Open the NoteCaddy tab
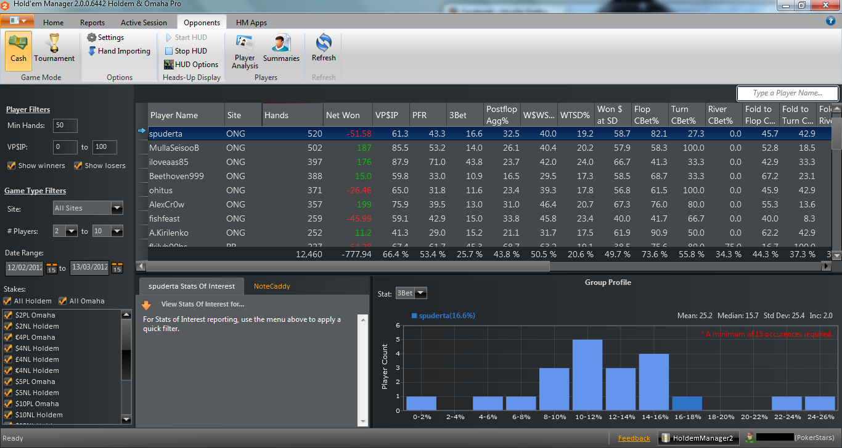The width and height of the screenshot is (842, 448). tap(272, 286)
